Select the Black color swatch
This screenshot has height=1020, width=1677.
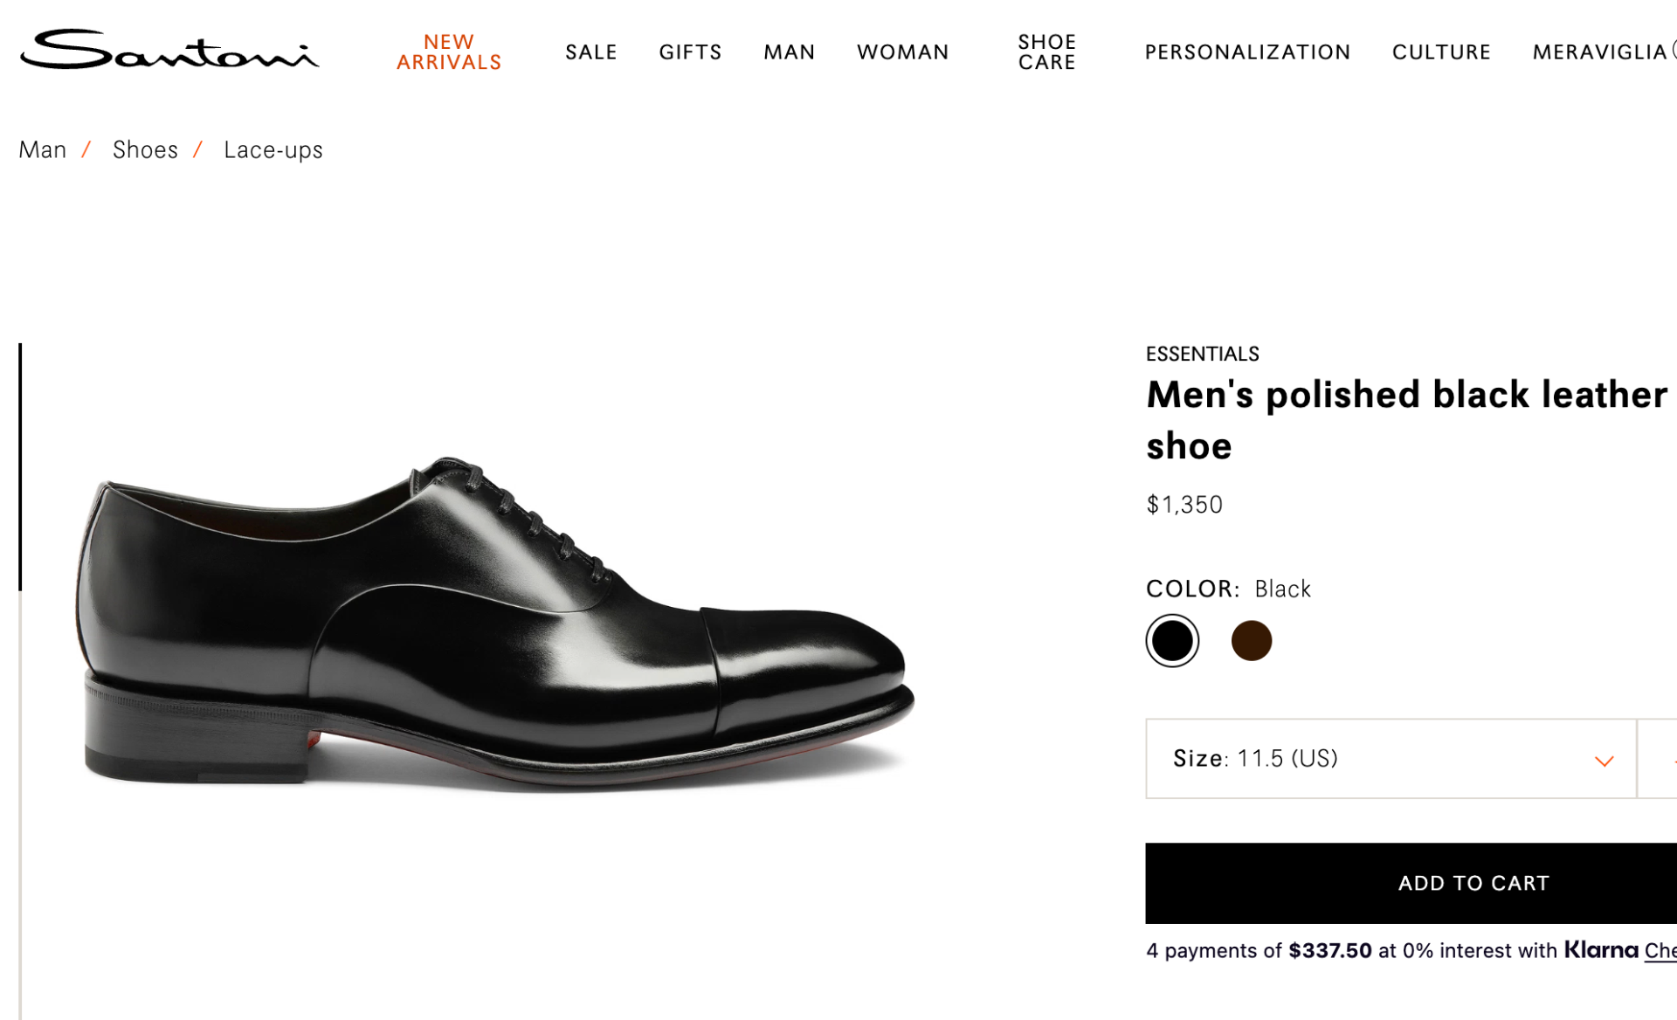tap(1172, 640)
